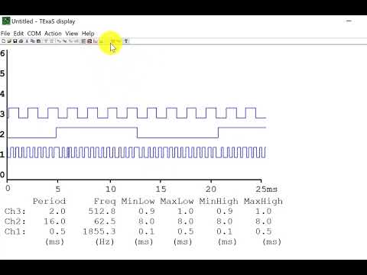367x275 pixels.
Task: Click Ch2 period value 16.0
Action: (54, 222)
